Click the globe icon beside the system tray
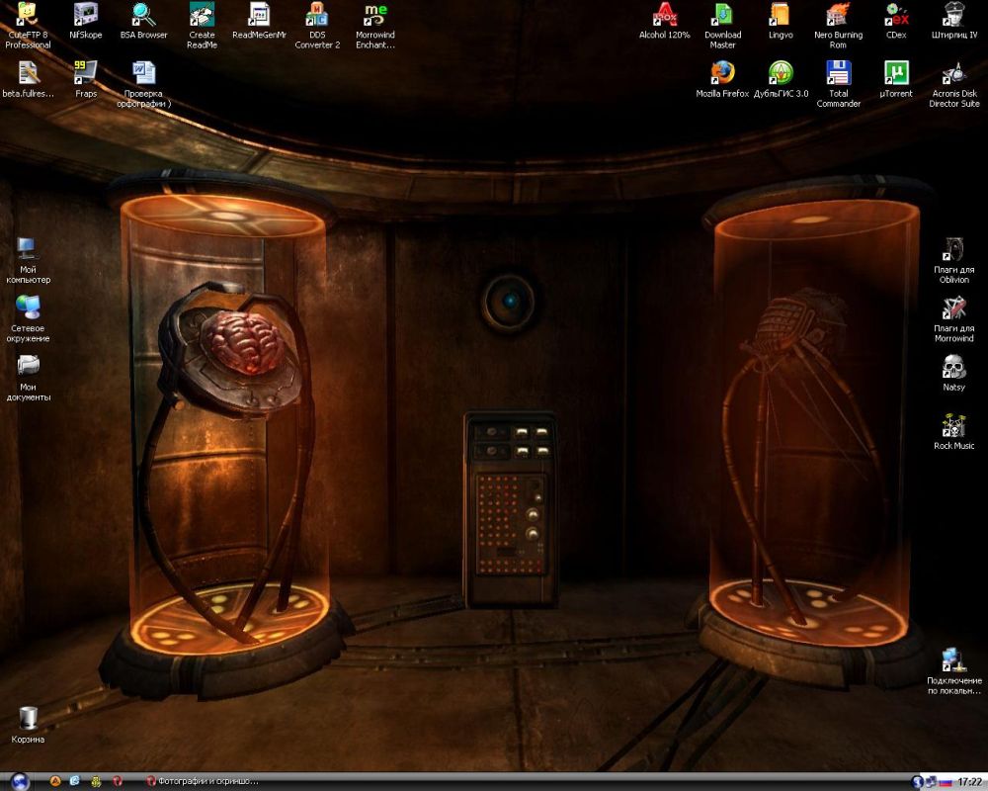This screenshot has width=988, height=791. pos(918,781)
